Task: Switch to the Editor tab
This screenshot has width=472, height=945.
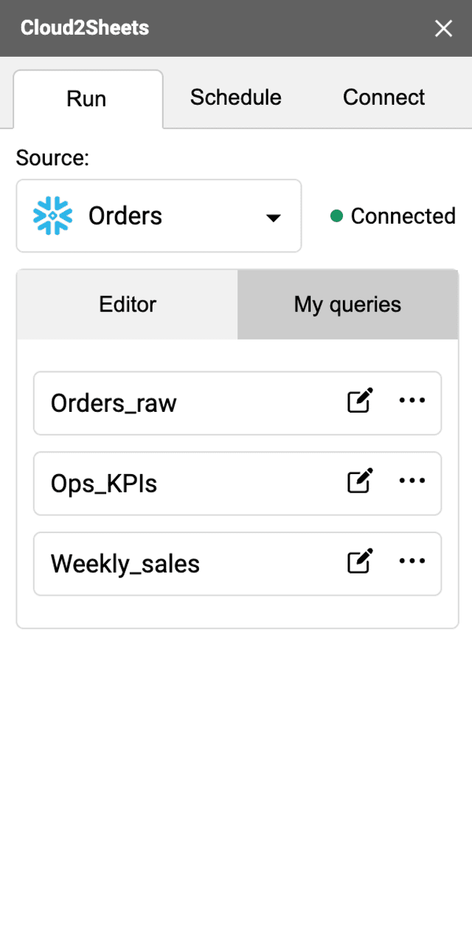Action: pos(127,303)
